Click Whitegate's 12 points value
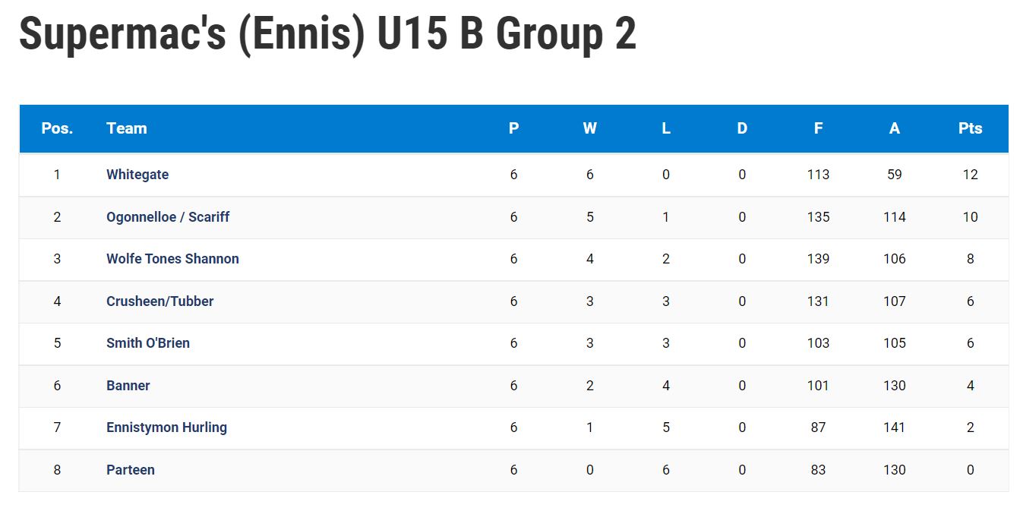This screenshot has width=1023, height=511. tap(971, 175)
